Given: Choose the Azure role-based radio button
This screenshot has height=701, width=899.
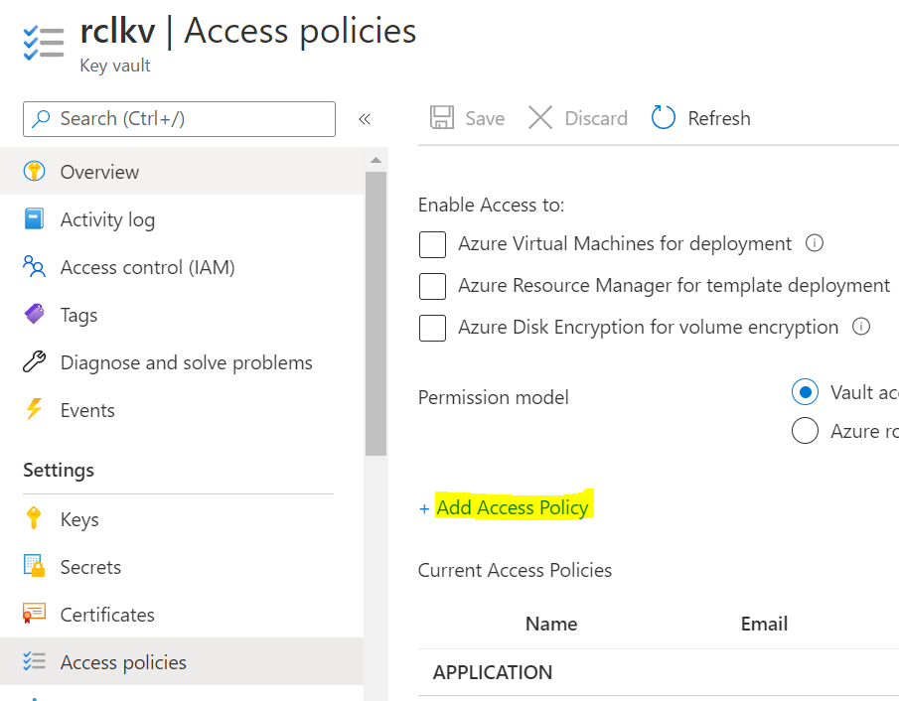Looking at the screenshot, I should (x=805, y=431).
